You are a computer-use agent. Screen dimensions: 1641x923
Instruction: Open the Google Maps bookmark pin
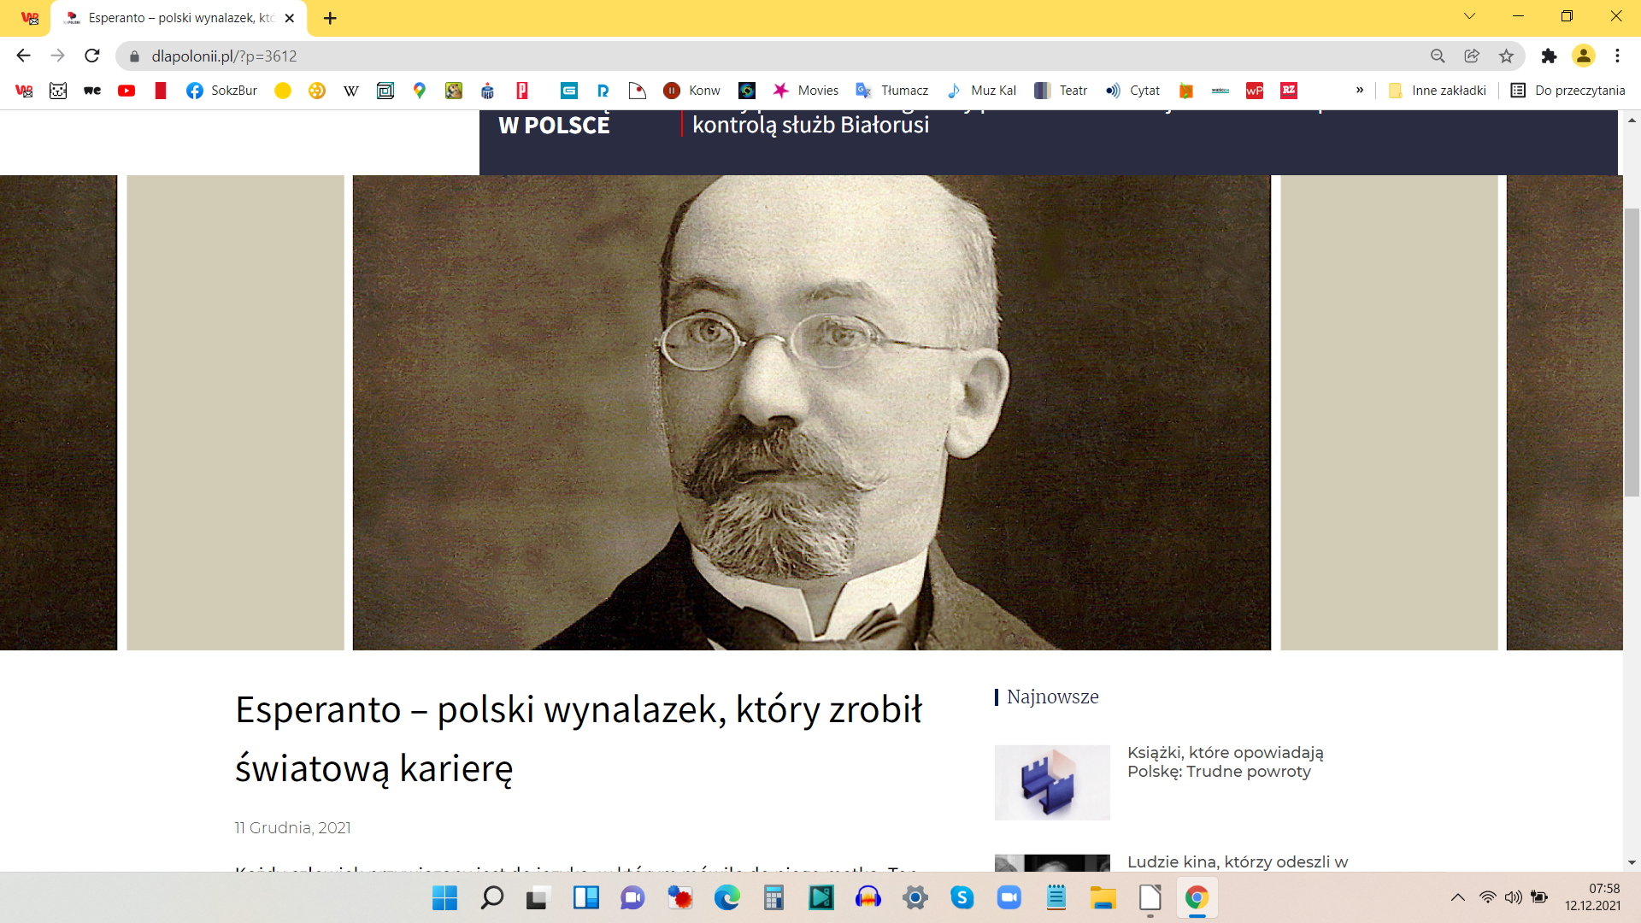[419, 91]
